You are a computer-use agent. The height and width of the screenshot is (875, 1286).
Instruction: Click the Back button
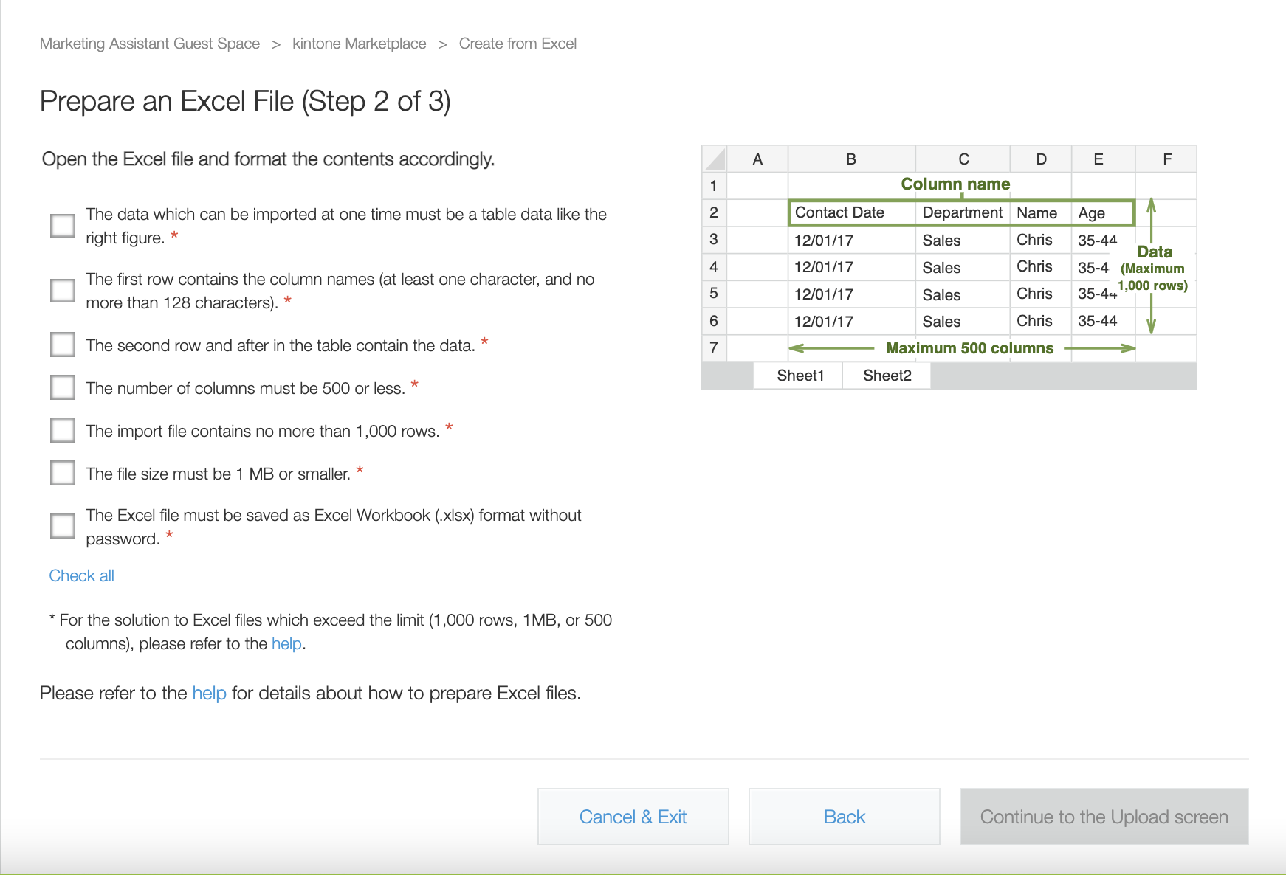point(844,816)
